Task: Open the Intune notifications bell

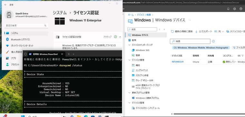Action: click(228, 9)
